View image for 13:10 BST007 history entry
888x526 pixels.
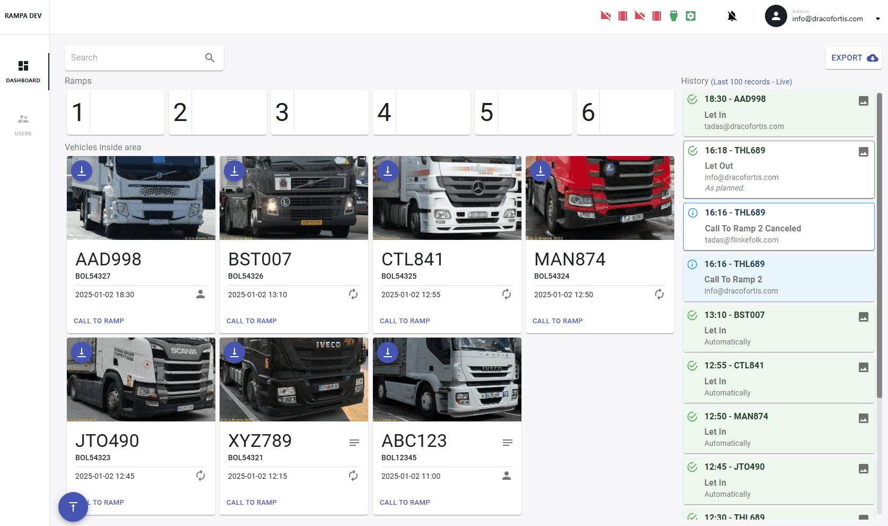[864, 317]
